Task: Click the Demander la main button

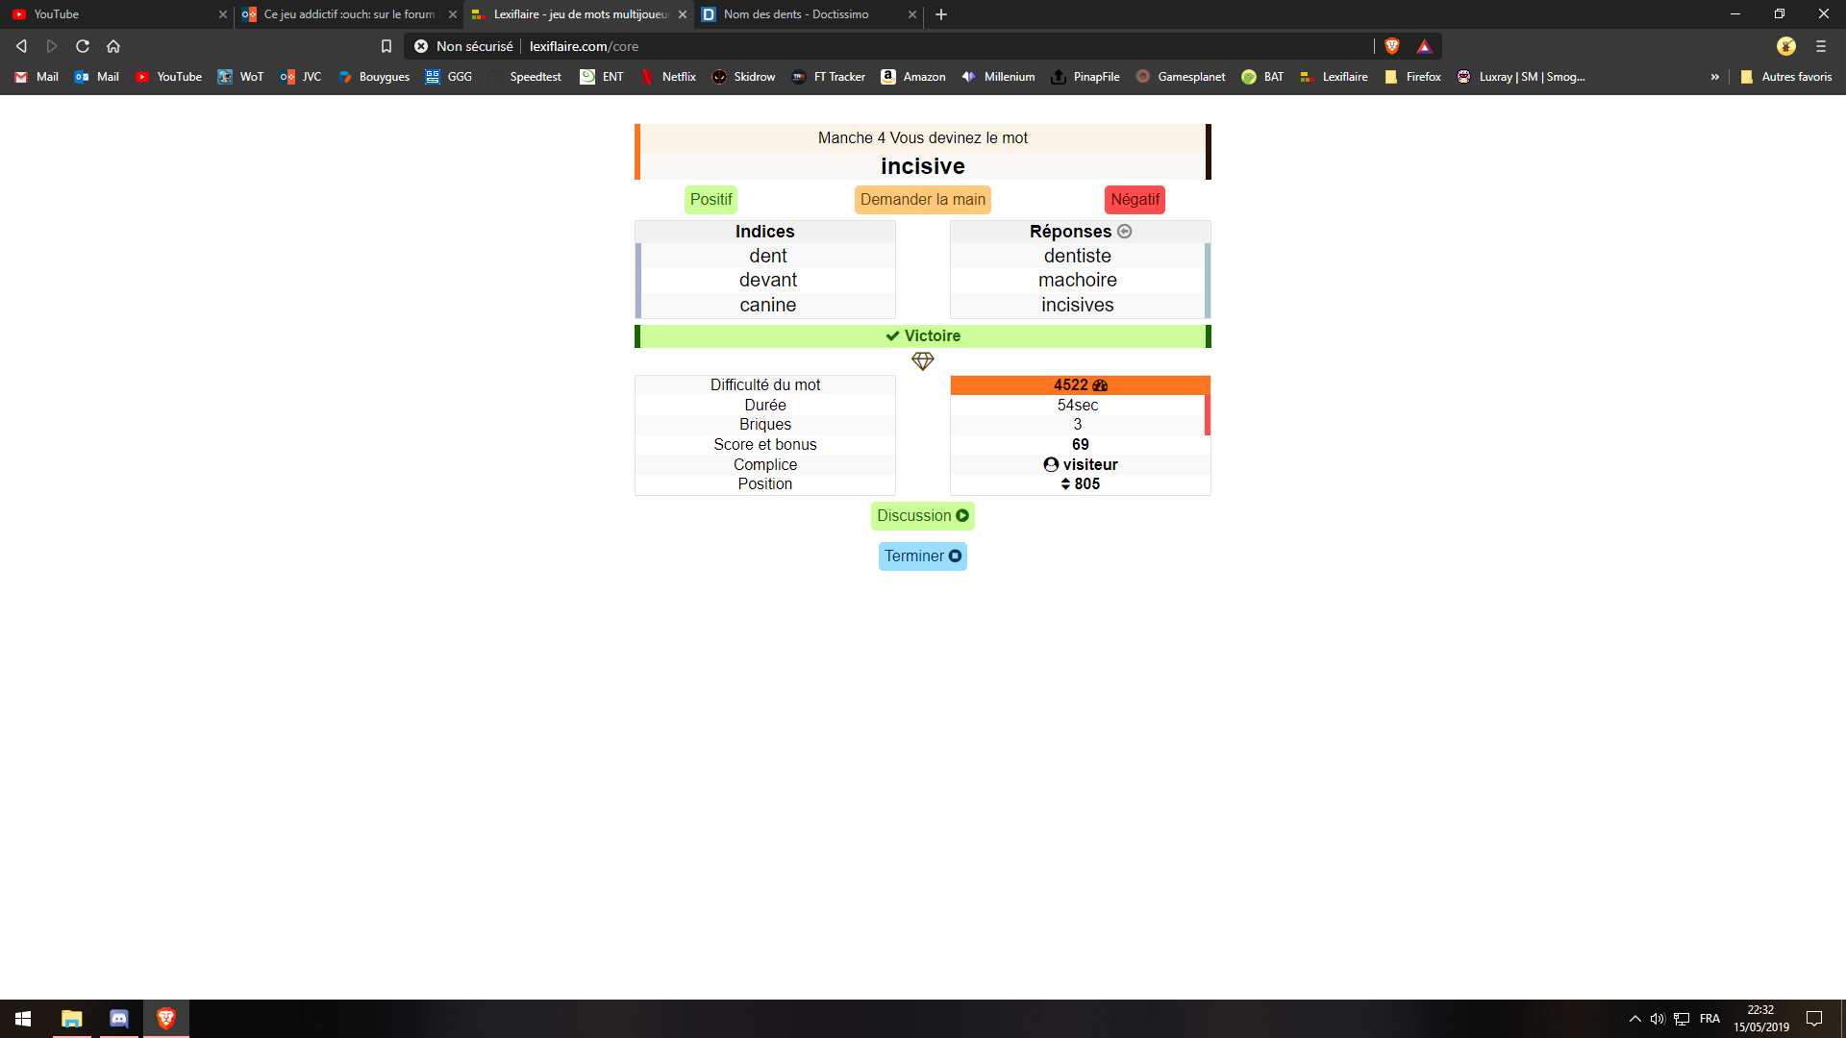Action: coord(922,200)
